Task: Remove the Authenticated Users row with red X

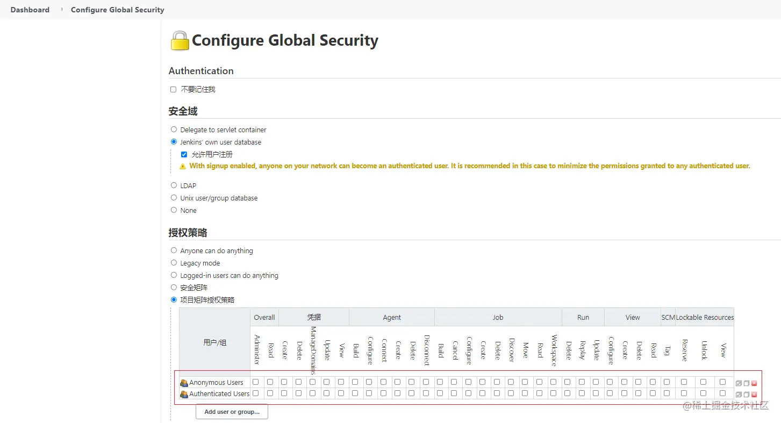Action: (x=754, y=395)
